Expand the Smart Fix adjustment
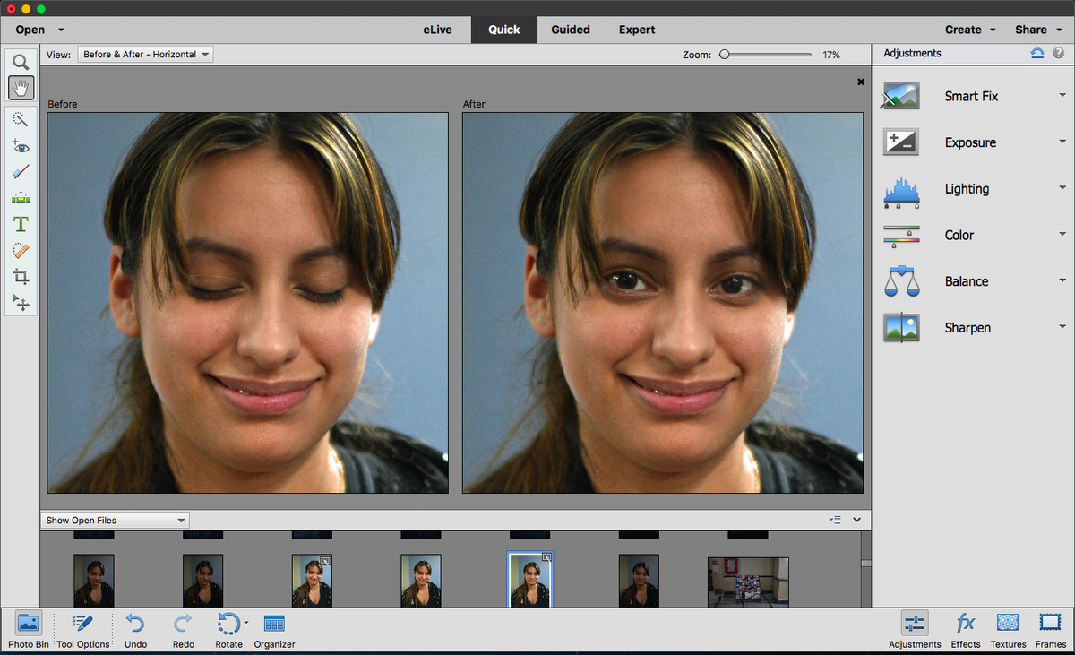The width and height of the screenshot is (1075, 655). coord(1061,96)
